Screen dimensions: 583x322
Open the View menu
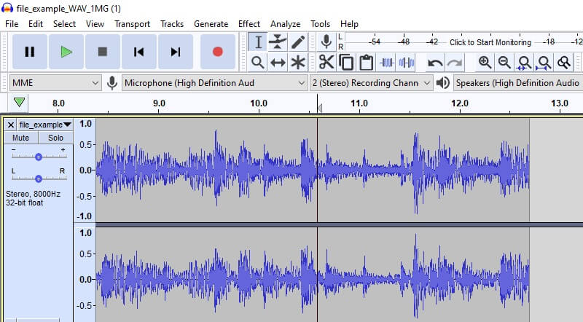point(95,24)
